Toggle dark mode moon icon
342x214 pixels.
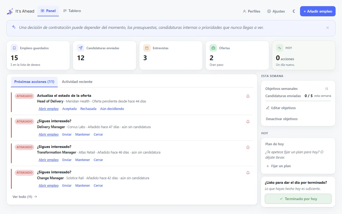coord(294,11)
